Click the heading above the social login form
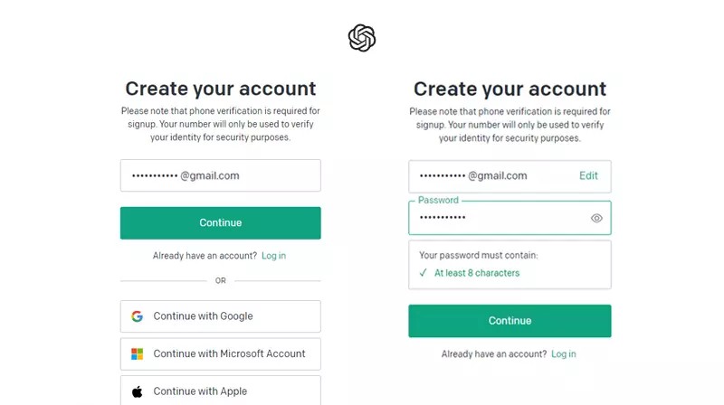The height and width of the screenshot is (405, 724). (x=220, y=89)
